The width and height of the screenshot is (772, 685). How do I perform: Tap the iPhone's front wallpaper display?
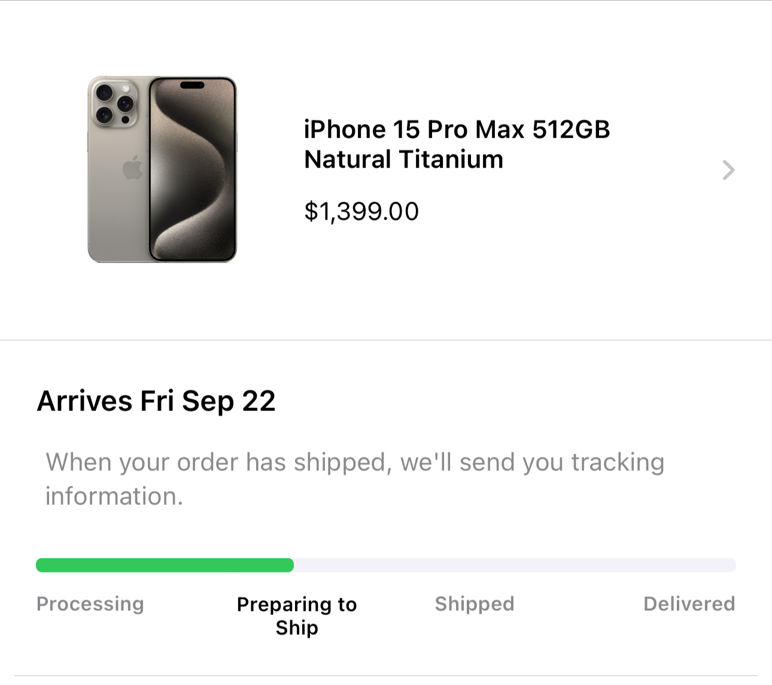[x=192, y=173]
